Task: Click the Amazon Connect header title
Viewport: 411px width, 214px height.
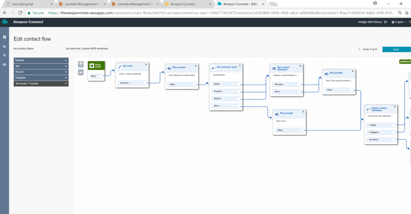Action: [x=28, y=22]
